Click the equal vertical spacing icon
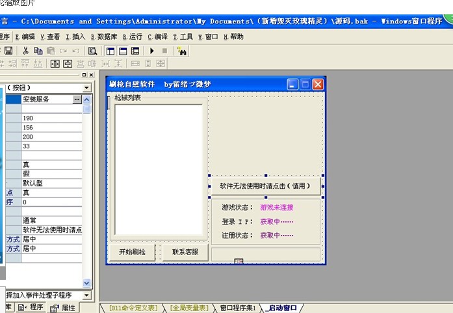Viewport: 453px width, 313px height. tap(118, 63)
